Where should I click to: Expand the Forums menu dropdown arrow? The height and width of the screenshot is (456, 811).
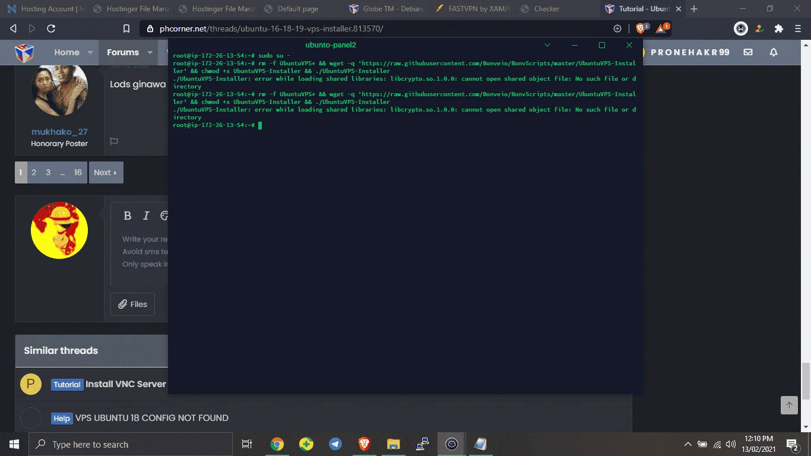tap(150, 52)
